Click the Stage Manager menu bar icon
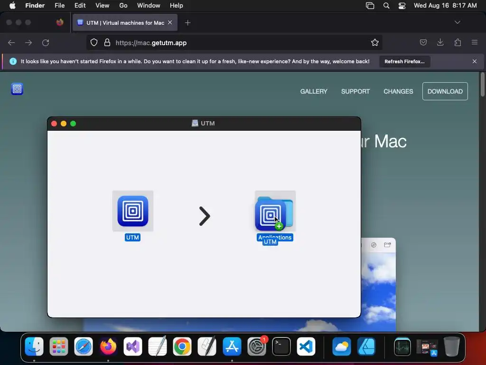The width and height of the screenshot is (486, 365). [x=370, y=6]
